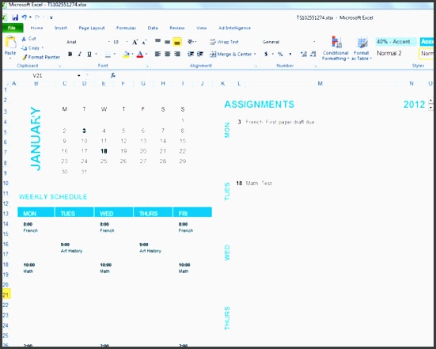Screen dimensions: 436x349
Task: Toggle bold formatting
Action: point(70,55)
